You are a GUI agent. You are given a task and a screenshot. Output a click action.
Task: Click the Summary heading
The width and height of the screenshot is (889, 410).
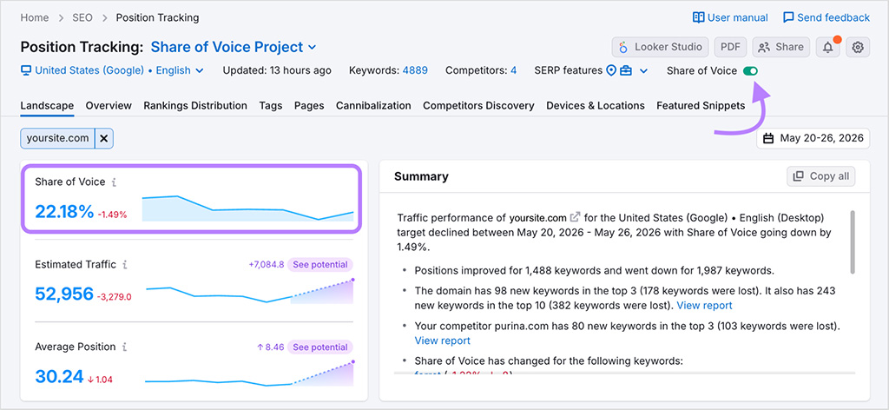tap(421, 176)
